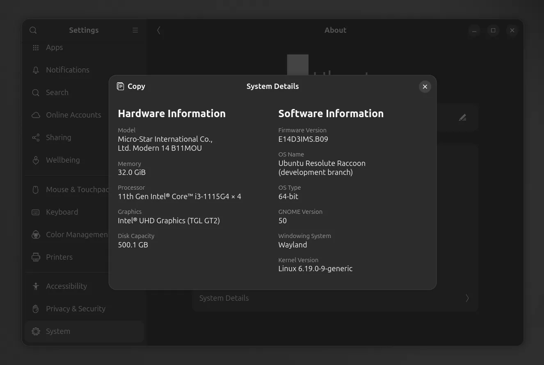Click the System Details dialog title
This screenshot has height=365, width=544.
pos(272,86)
